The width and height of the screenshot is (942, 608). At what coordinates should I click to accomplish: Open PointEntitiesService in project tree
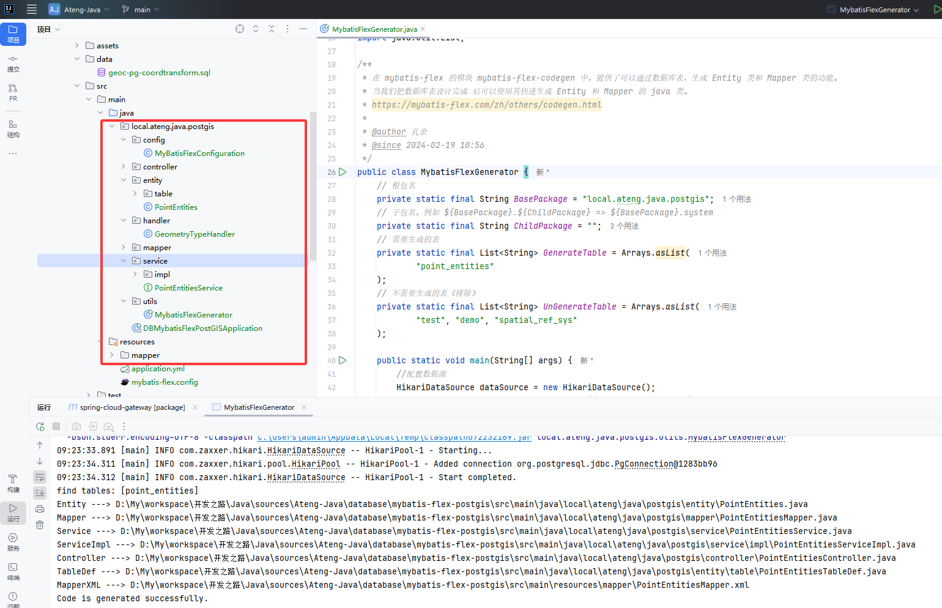(x=188, y=287)
